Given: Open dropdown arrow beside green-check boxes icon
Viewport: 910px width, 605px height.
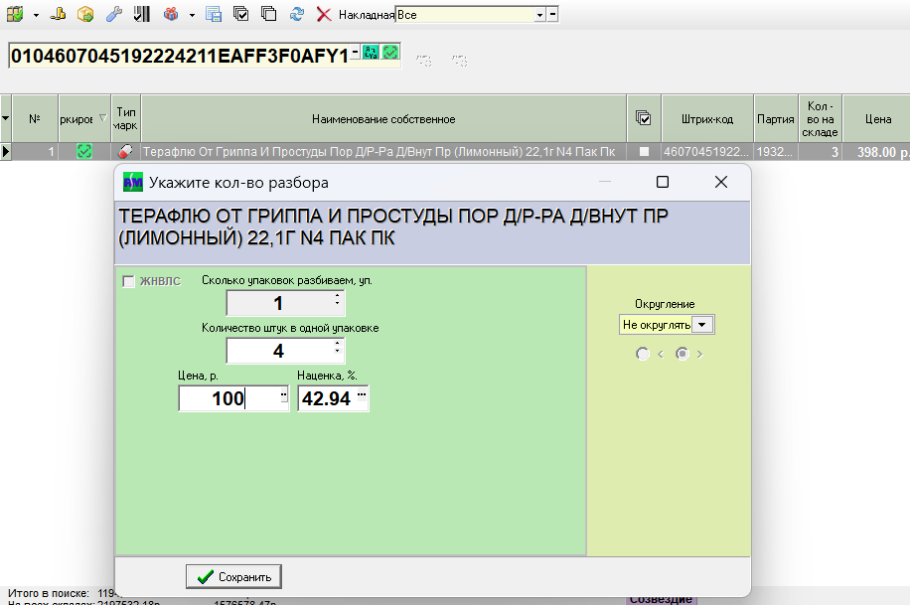Looking at the screenshot, I should (36, 15).
